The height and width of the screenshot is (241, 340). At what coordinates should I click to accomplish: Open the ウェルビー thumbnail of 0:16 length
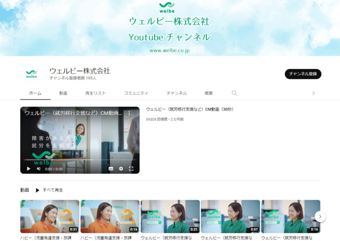(x=291, y=216)
